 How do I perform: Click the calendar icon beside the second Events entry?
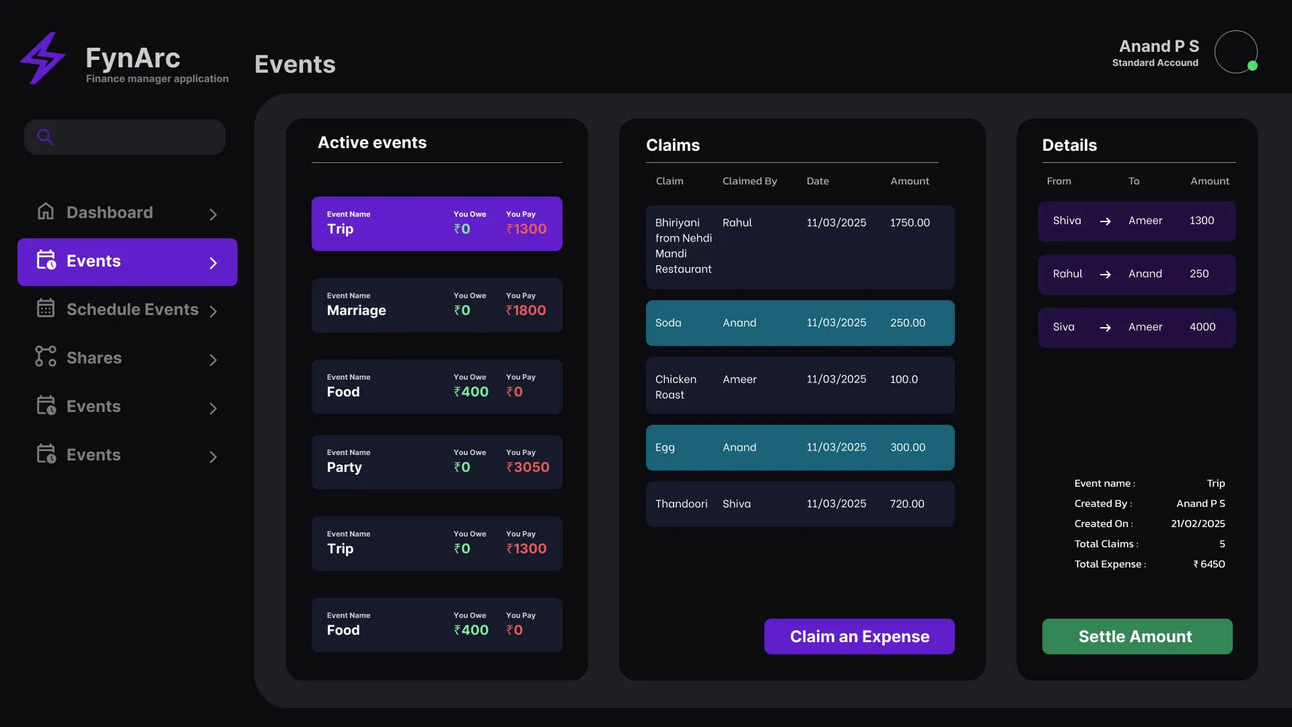click(45, 405)
